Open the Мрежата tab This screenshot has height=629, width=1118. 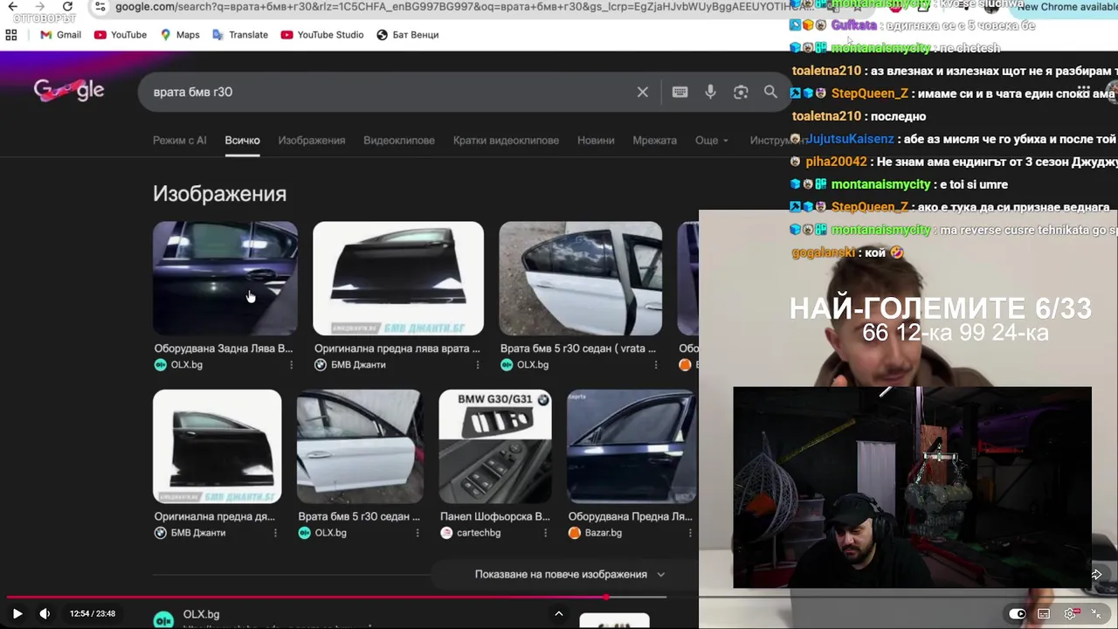point(654,140)
